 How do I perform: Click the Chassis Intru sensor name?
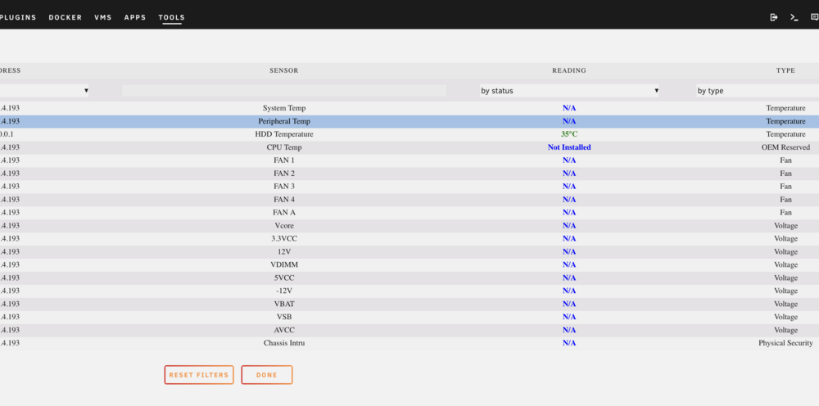284,343
